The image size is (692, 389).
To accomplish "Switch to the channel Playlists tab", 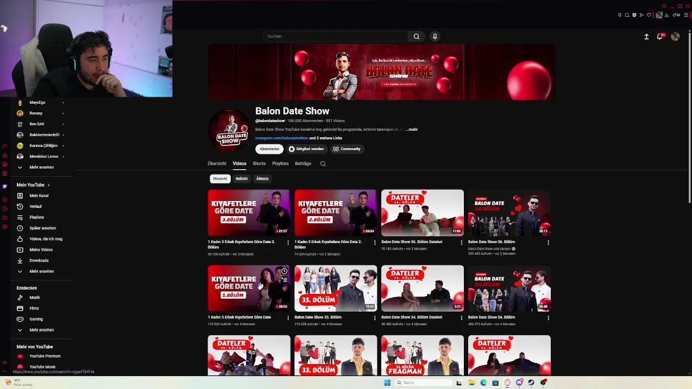I will 280,164.
